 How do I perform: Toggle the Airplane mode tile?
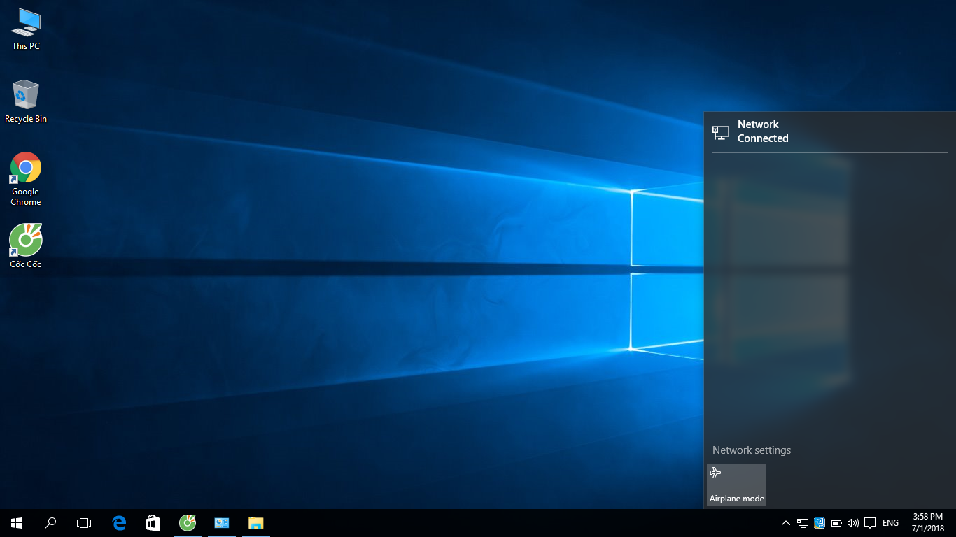pyautogui.click(x=736, y=485)
